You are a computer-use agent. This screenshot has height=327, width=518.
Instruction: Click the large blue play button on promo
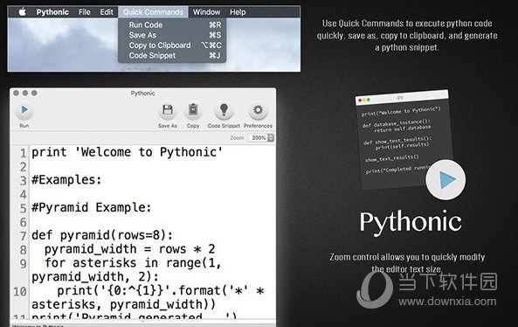coord(445,180)
